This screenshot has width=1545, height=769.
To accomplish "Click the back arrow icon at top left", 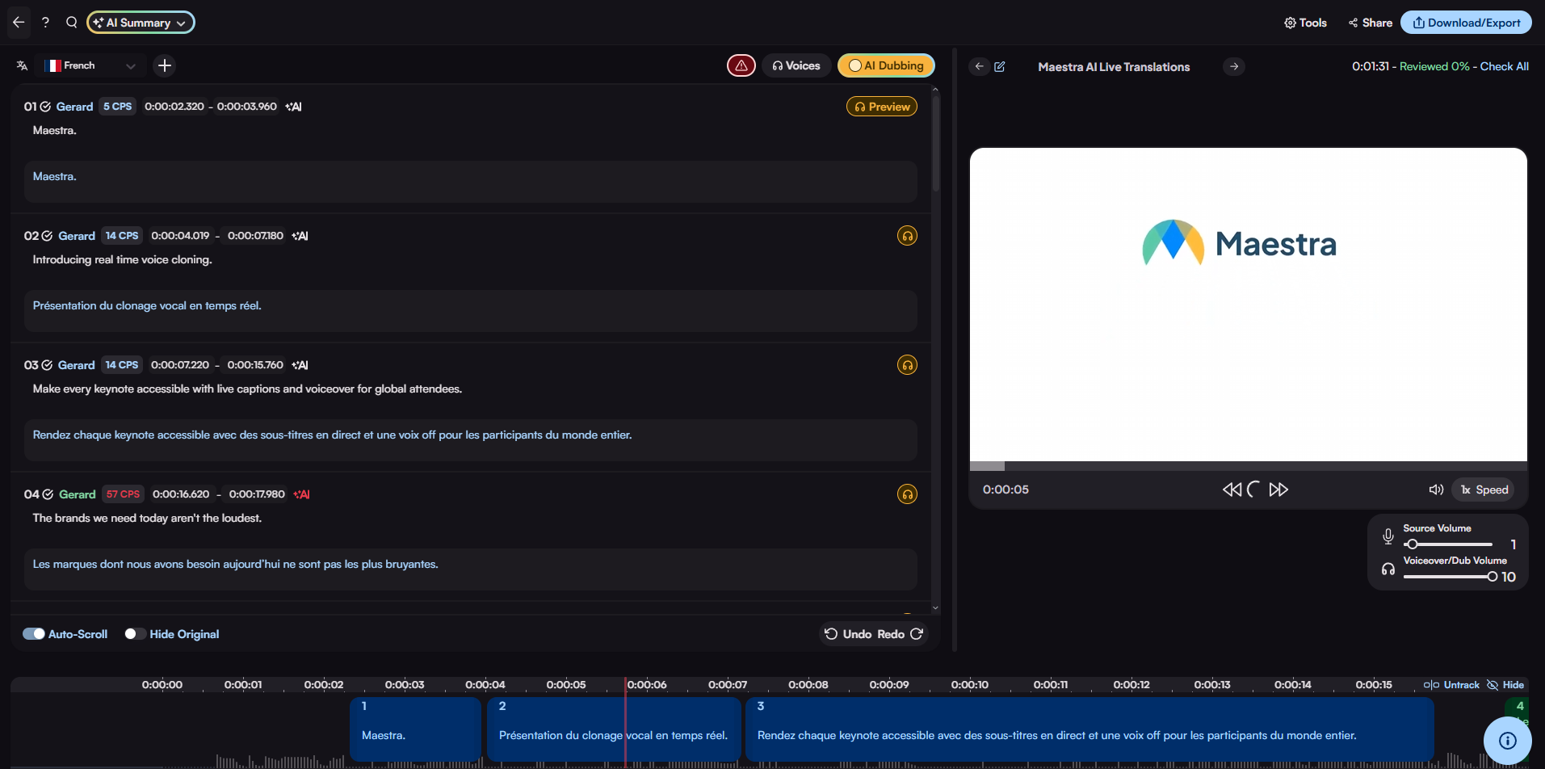I will [19, 23].
